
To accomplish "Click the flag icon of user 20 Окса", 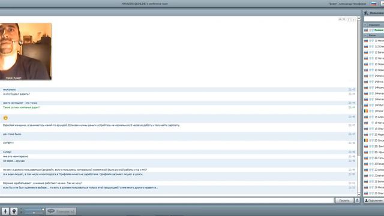I will click(366, 140).
